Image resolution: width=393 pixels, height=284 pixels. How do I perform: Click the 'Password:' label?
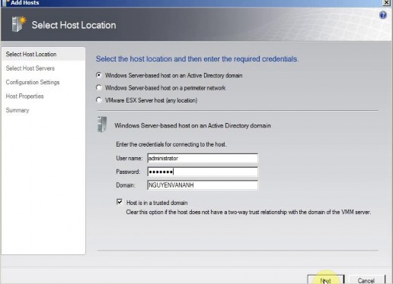click(128, 172)
